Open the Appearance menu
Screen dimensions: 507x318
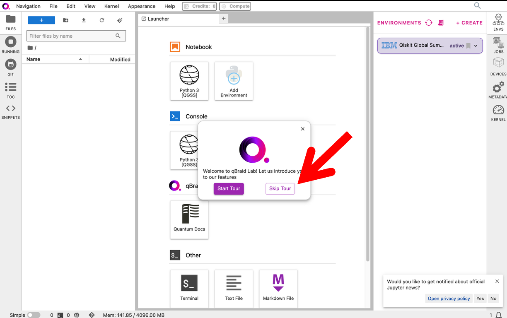[x=142, y=6]
